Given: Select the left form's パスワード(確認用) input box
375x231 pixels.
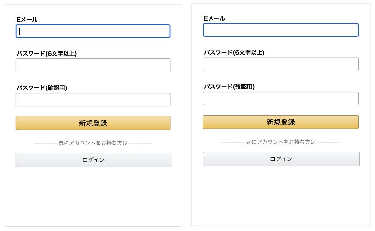Looking at the screenshot, I should (x=93, y=100).
